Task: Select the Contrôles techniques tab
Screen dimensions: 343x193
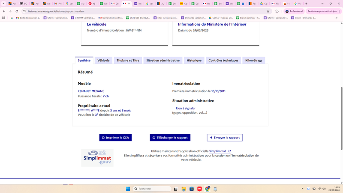Action: (x=223, y=60)
